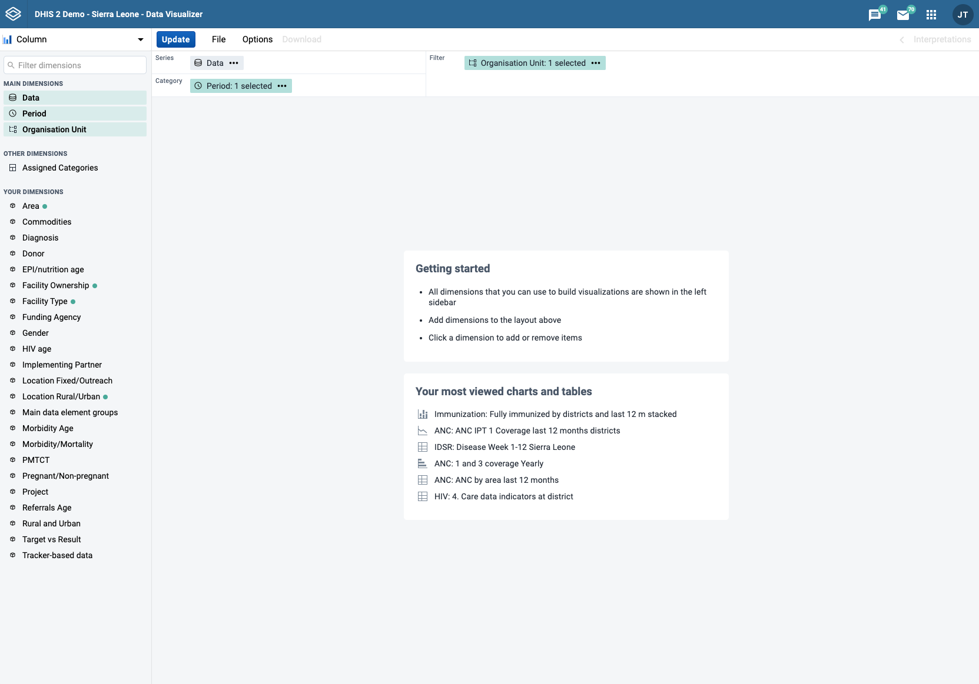Click the Update button
The width and height of the screenshot is (979, 684).
[x=175, y=39]
